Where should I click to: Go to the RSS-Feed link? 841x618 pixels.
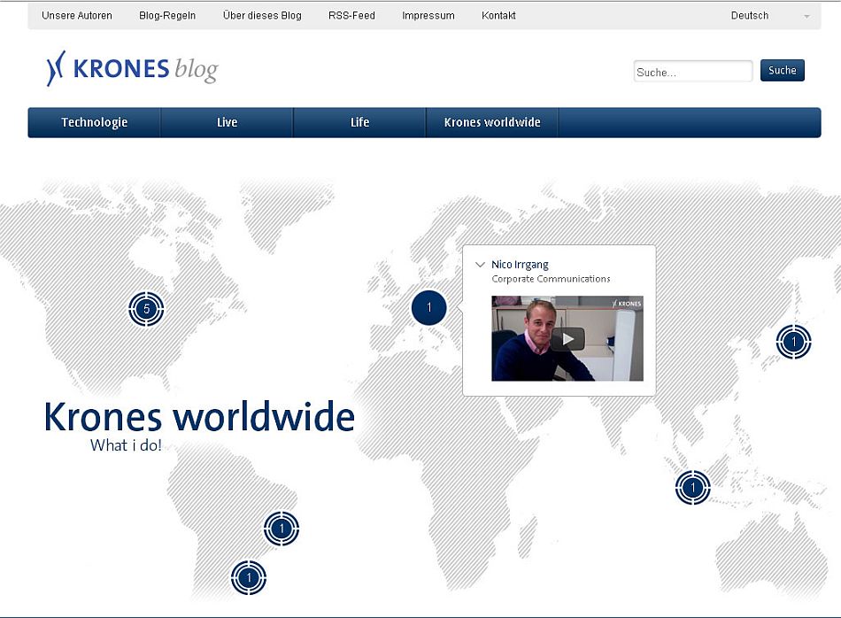tap(351, 16)
